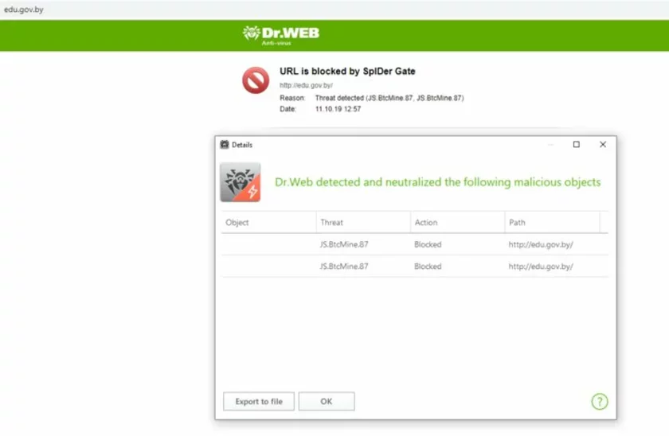The image size is (669, 436).
Task: Select the first JS.BtcMine.87 threat entry
Action: point(344,244)
